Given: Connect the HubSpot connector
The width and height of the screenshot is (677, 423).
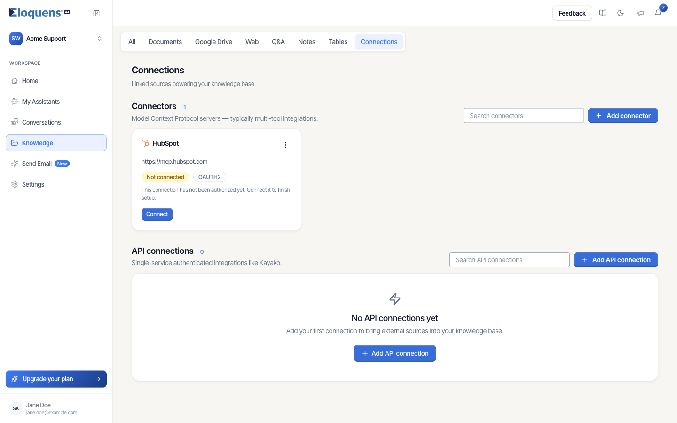Looking at the screenshot, I should [x=157, y=214].
